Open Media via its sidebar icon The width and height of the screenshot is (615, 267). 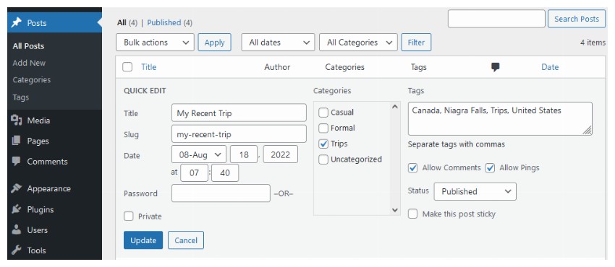(16, 121)
